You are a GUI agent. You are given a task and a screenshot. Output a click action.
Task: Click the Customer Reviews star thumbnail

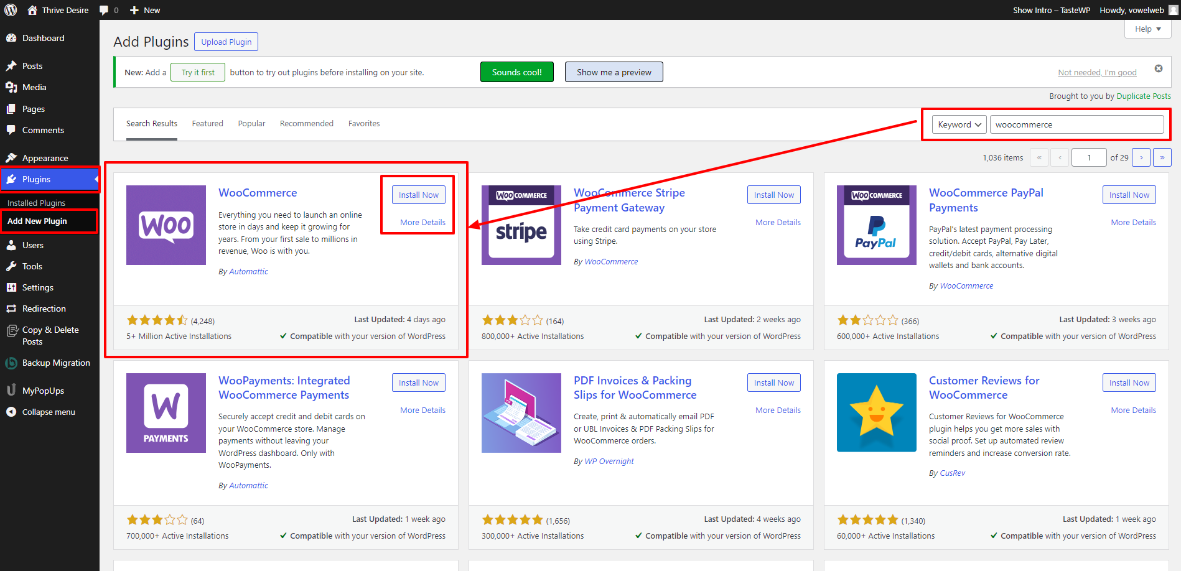(877, 412)
